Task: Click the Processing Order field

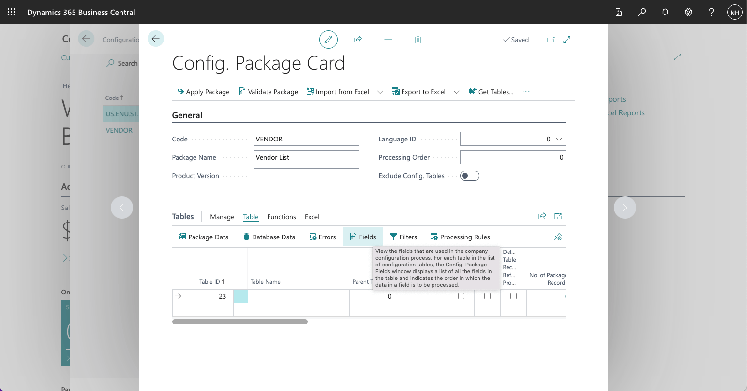Action: (x=513, y=157)
